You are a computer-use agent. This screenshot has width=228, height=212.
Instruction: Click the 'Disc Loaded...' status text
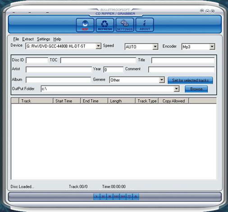pyautogui.click(x=23, y=187)
